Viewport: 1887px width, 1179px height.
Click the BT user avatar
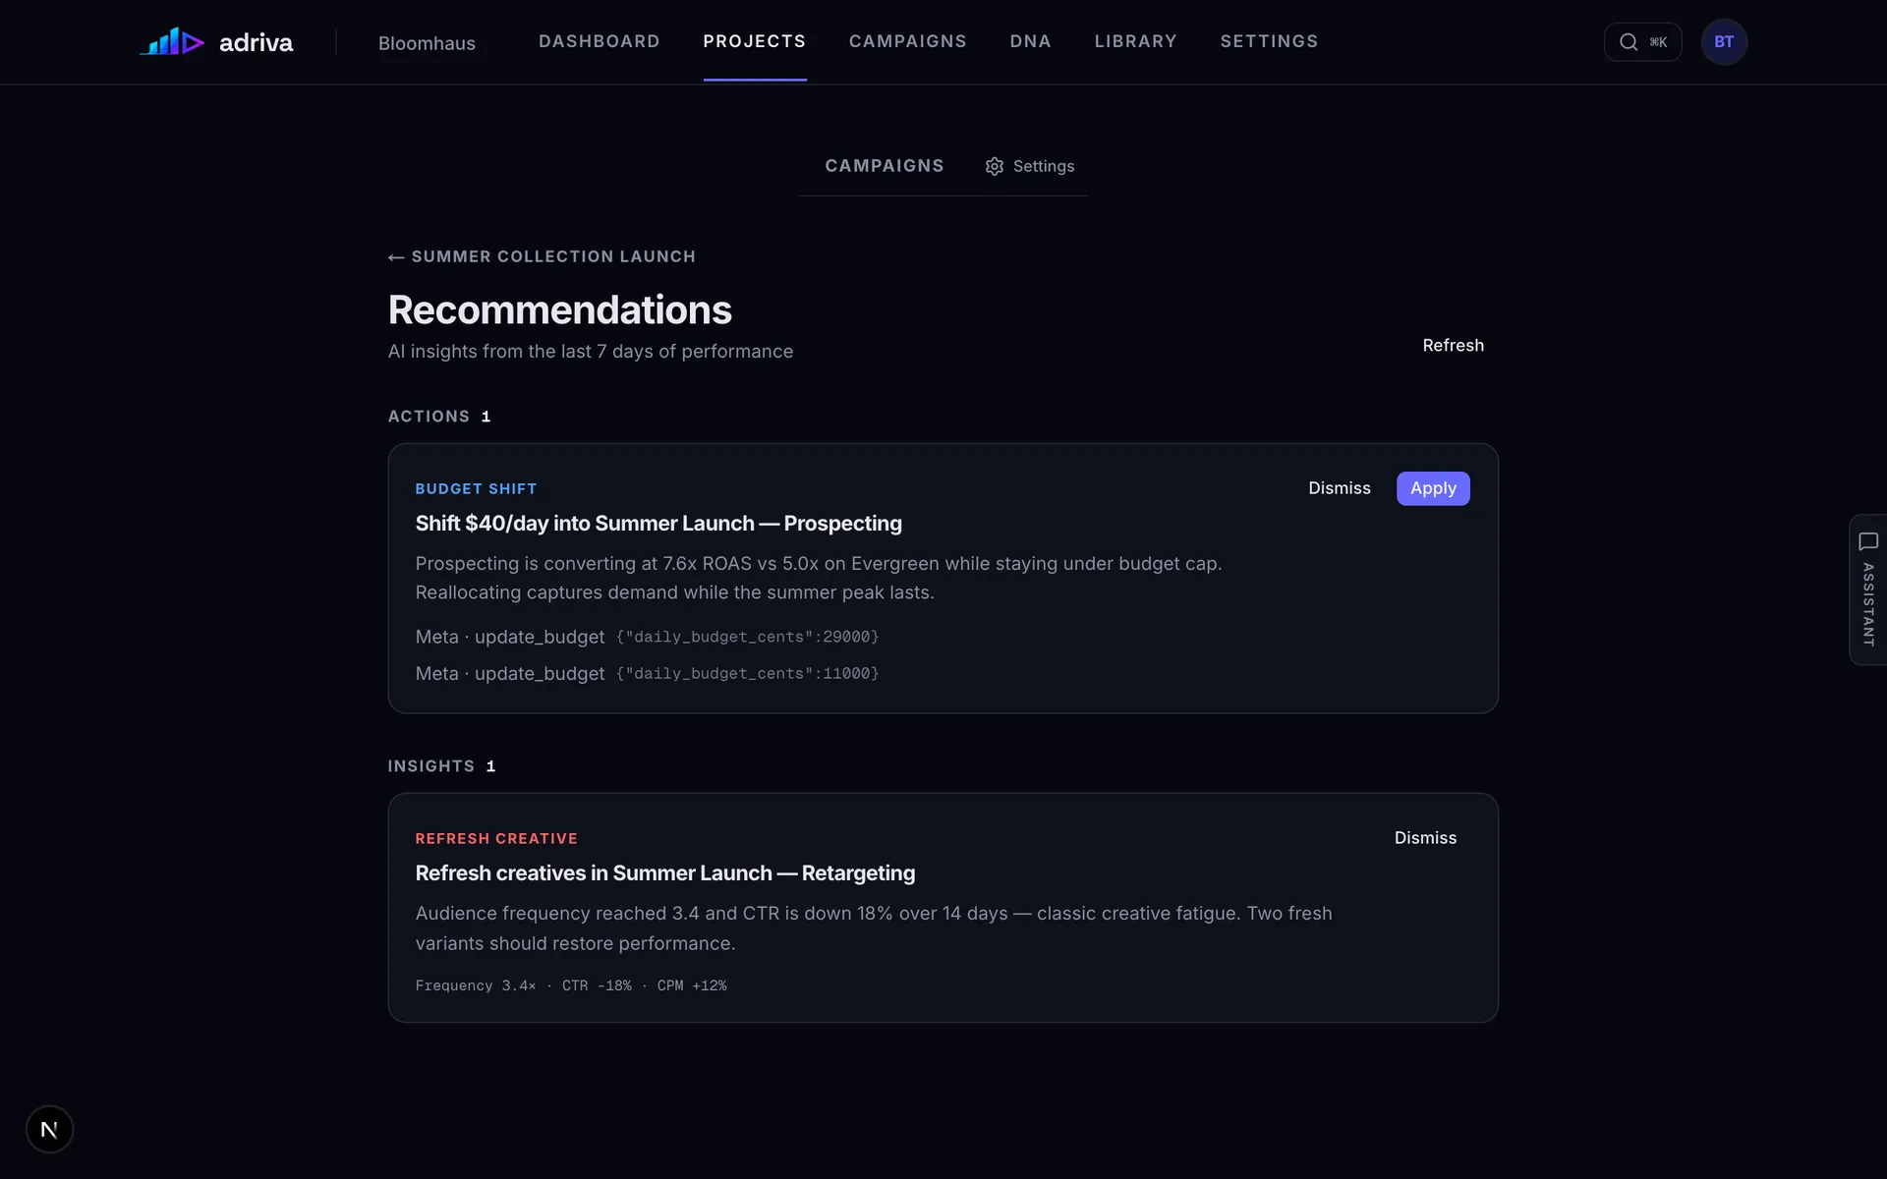1724,42
